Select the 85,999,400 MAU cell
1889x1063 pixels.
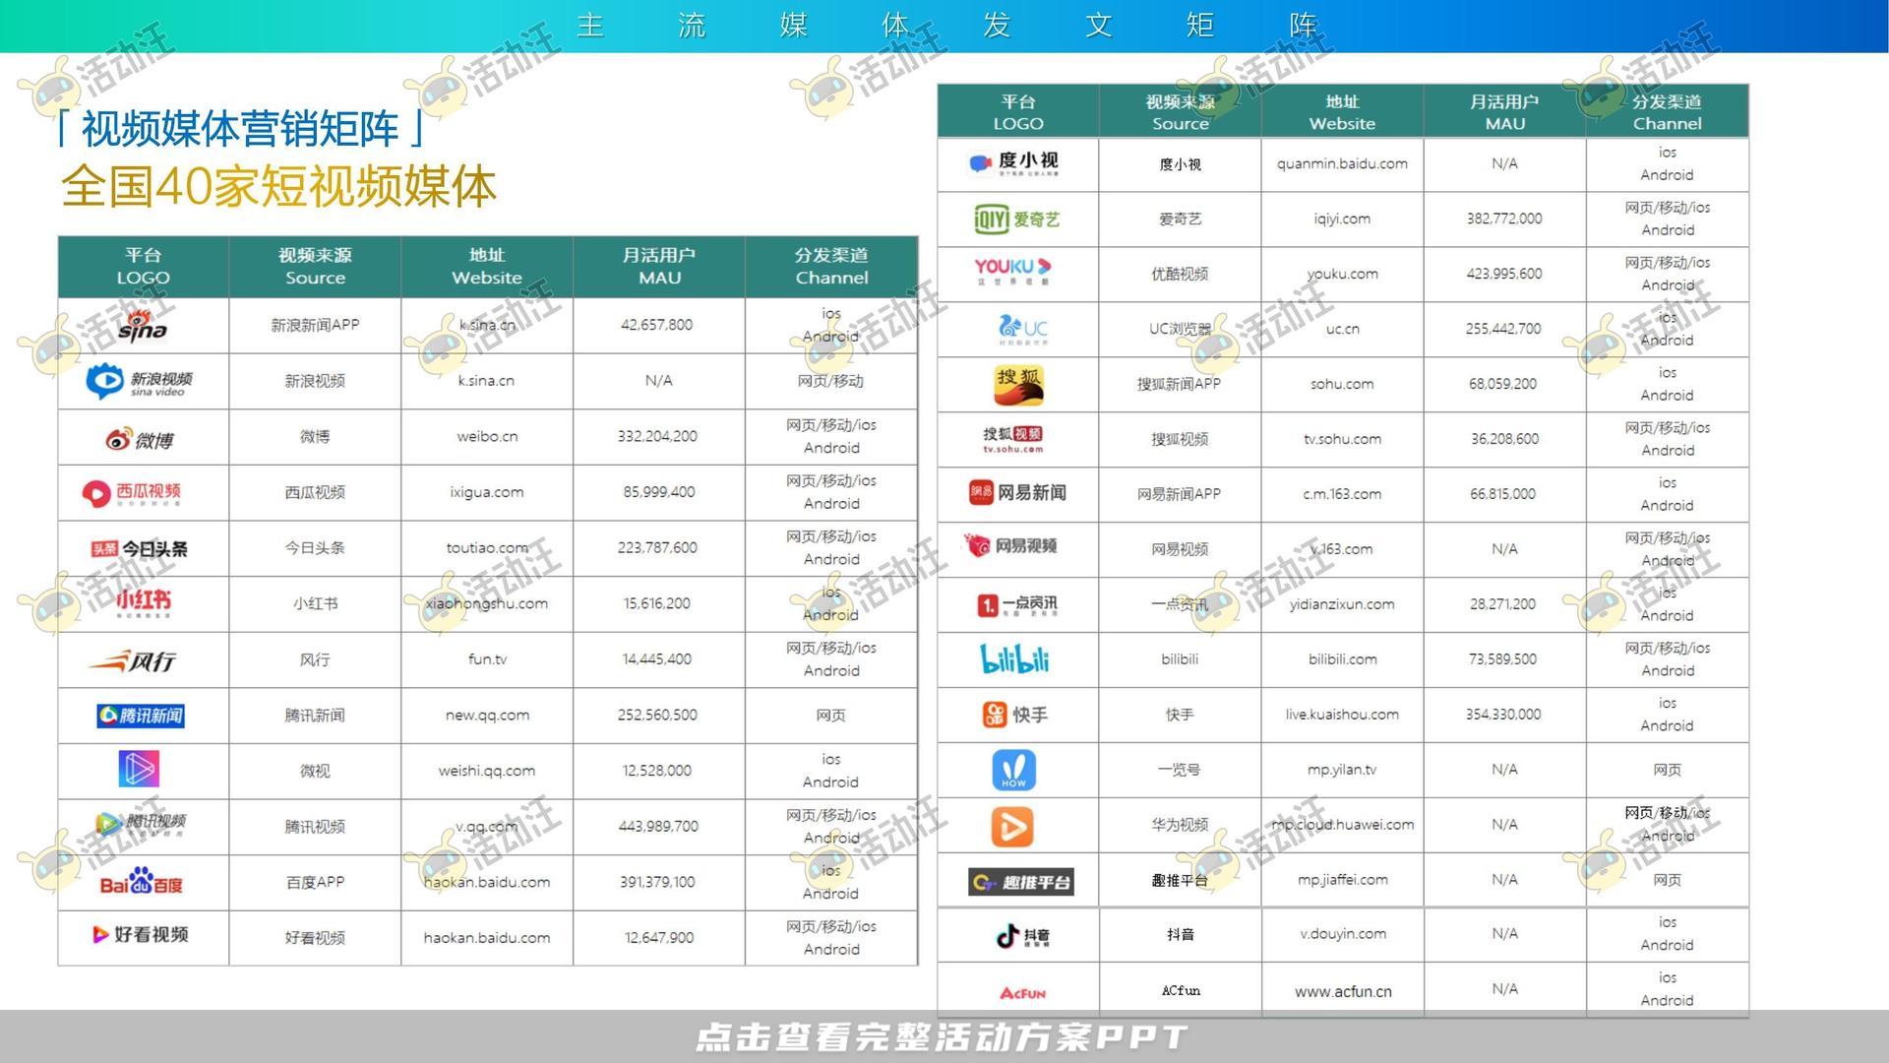click(x=658, y=492)
